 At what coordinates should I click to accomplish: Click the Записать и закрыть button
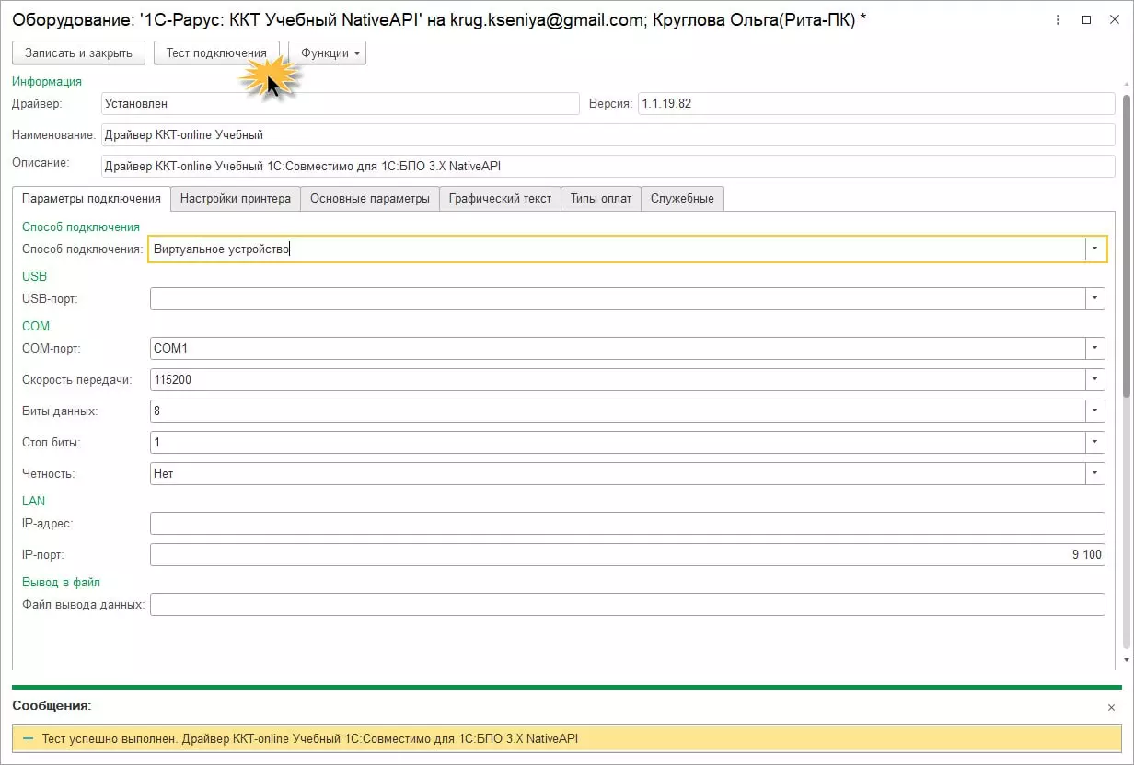[x=78, y=53]
